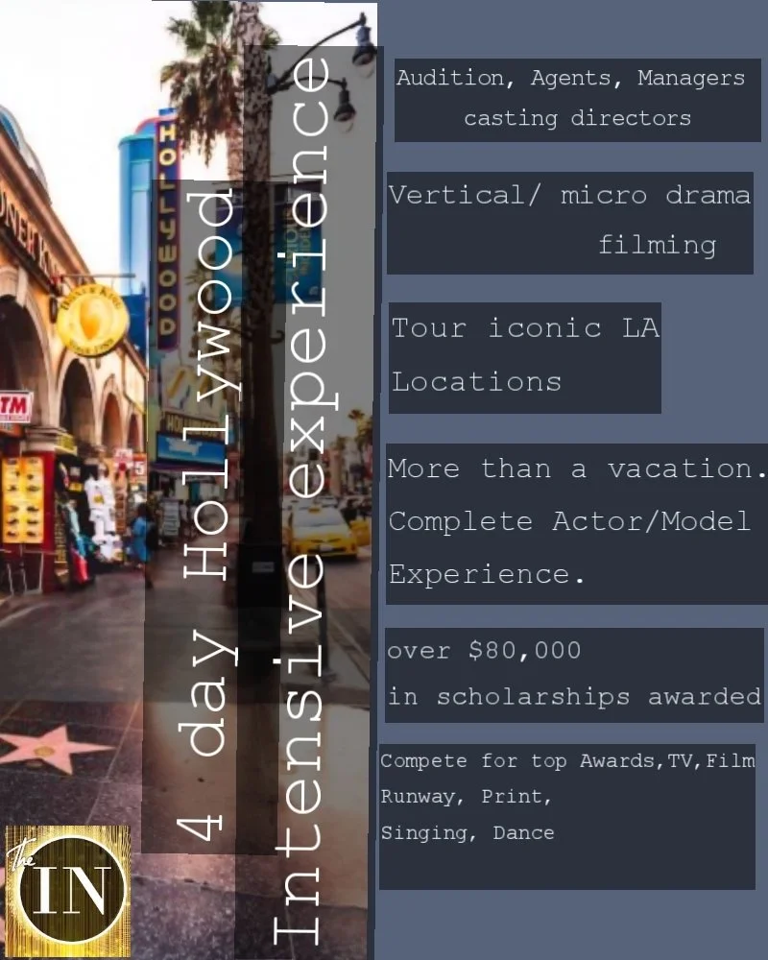Click the word "Locations"
768x960 pixels.
click(x=476, y=381)
